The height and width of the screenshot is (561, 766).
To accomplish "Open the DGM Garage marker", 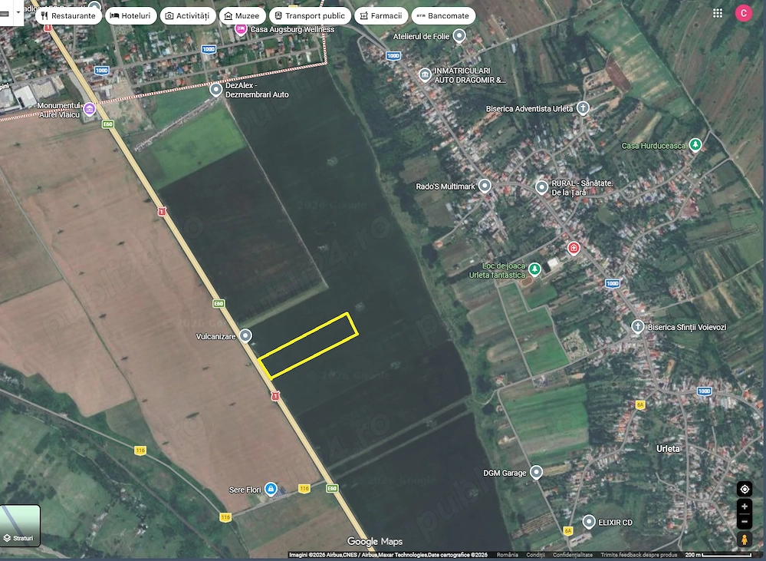I will tap(537, 473).
